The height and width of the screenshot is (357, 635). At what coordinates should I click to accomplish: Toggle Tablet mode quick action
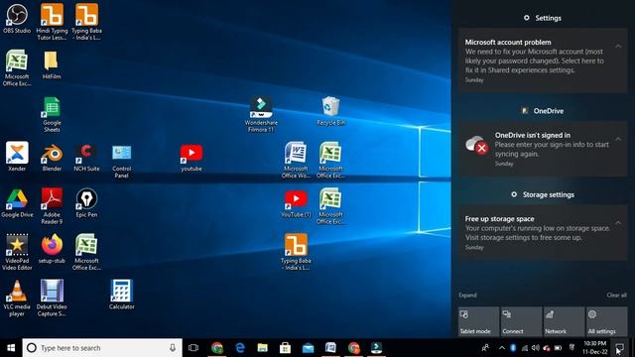tap(478, 321)
